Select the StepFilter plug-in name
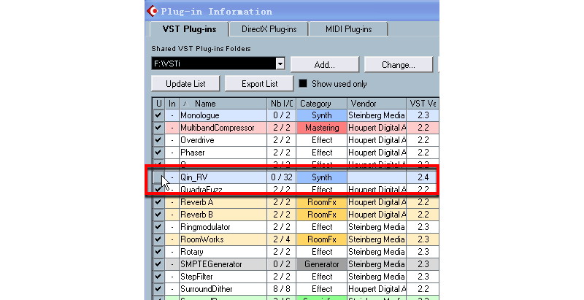Screen dimensions: 584x300 (196, 277)
